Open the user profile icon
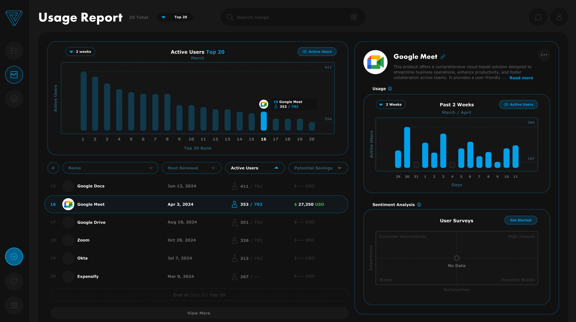576x322 pixels. coord(559,17)
